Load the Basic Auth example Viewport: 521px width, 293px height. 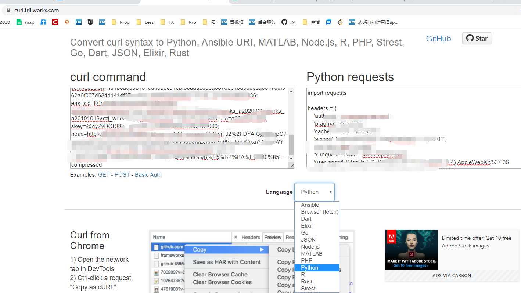148,175
